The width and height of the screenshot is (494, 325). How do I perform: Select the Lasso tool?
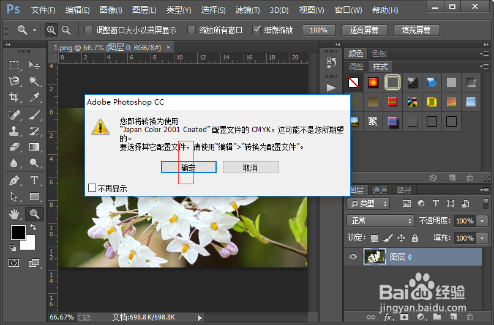coord(14,81)
